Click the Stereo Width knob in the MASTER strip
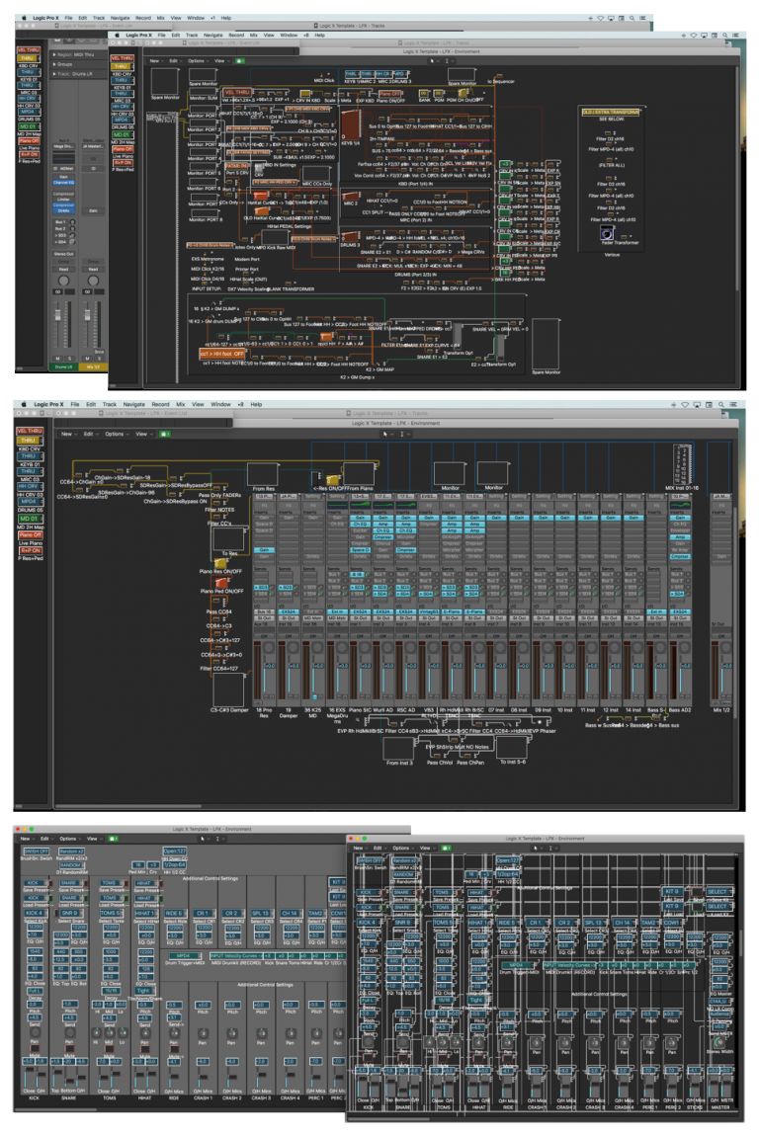 719,1042
